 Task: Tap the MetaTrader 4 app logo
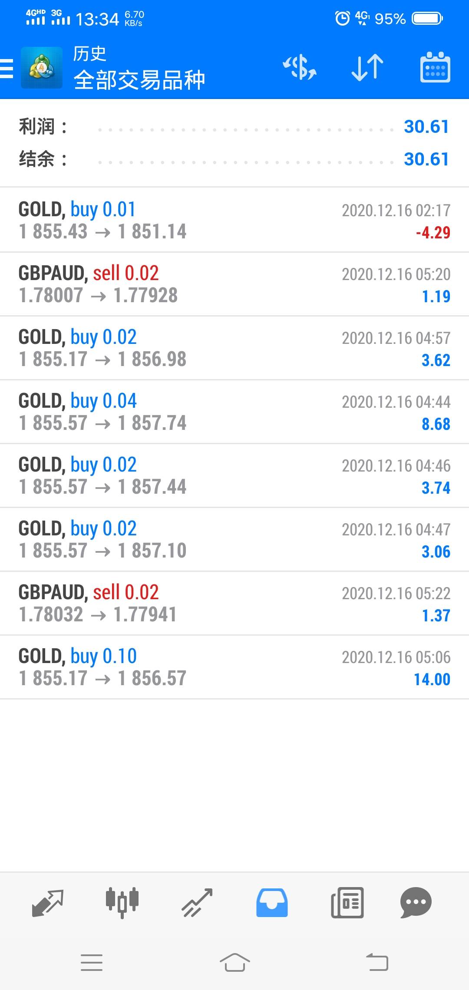click(42, 68)
